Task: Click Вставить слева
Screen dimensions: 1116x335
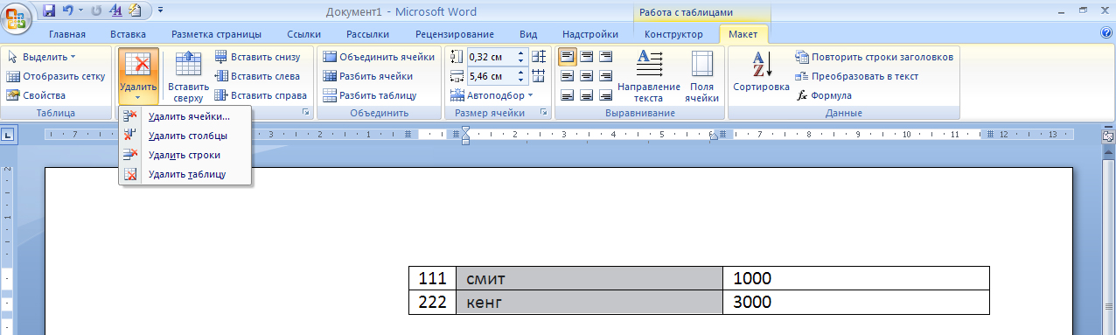Action: (x=257, y=76)
